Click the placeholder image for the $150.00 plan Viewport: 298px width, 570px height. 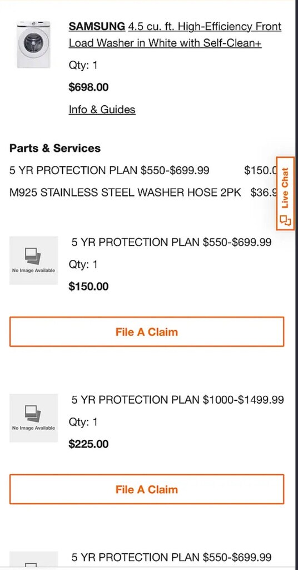click(x=33, y=261)
